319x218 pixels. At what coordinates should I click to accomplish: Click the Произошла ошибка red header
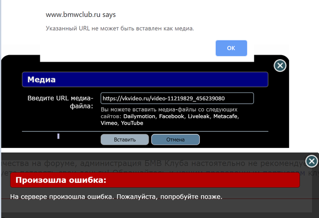[x=155, y=180]
